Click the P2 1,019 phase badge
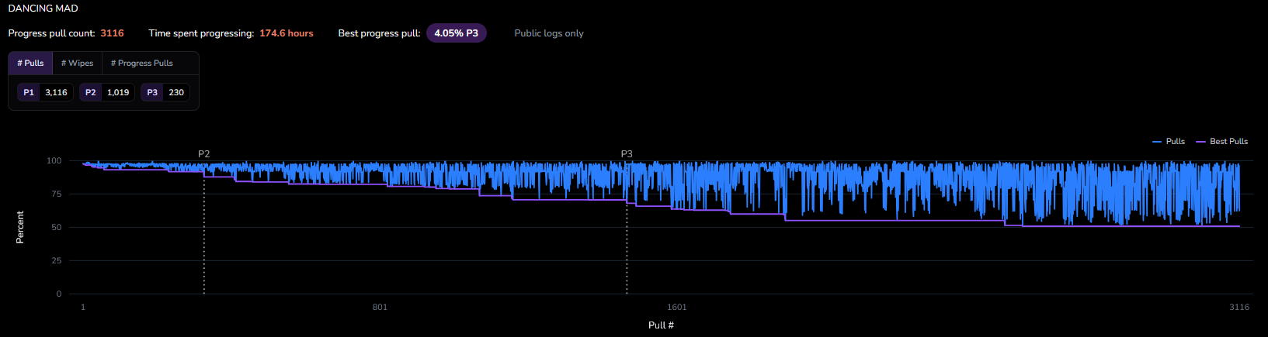1268x337 pixels. tap(107, 92)
